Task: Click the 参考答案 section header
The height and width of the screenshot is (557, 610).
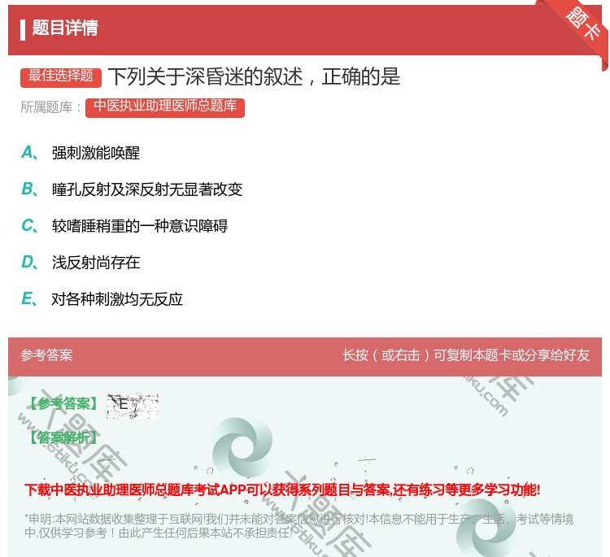Action: (x=46, y=355)
